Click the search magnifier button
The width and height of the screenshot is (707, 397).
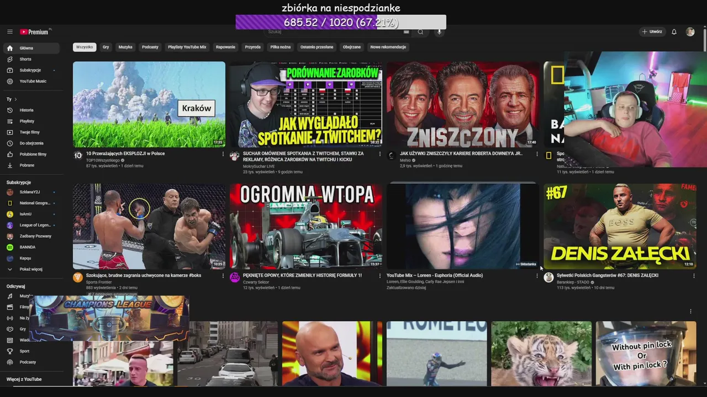420,32
